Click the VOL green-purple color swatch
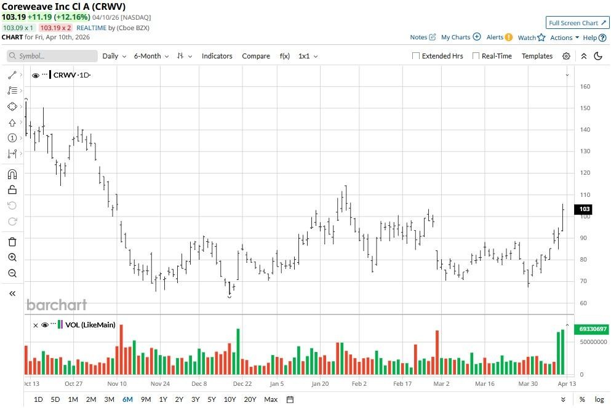The height and width of the screenshot is (408, 611). click(60, 324)
